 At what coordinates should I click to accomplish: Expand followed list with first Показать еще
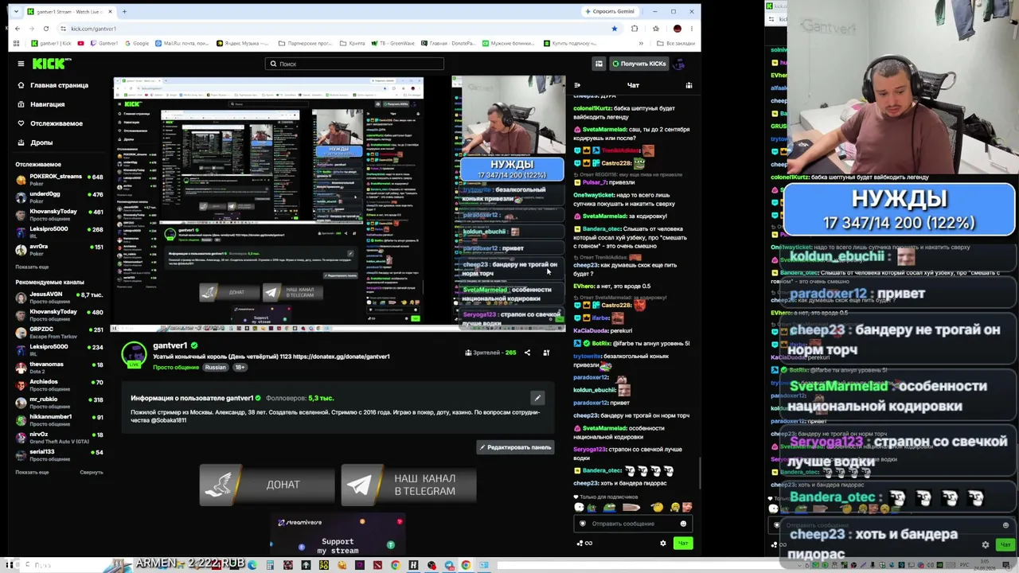tap(32, 267)
